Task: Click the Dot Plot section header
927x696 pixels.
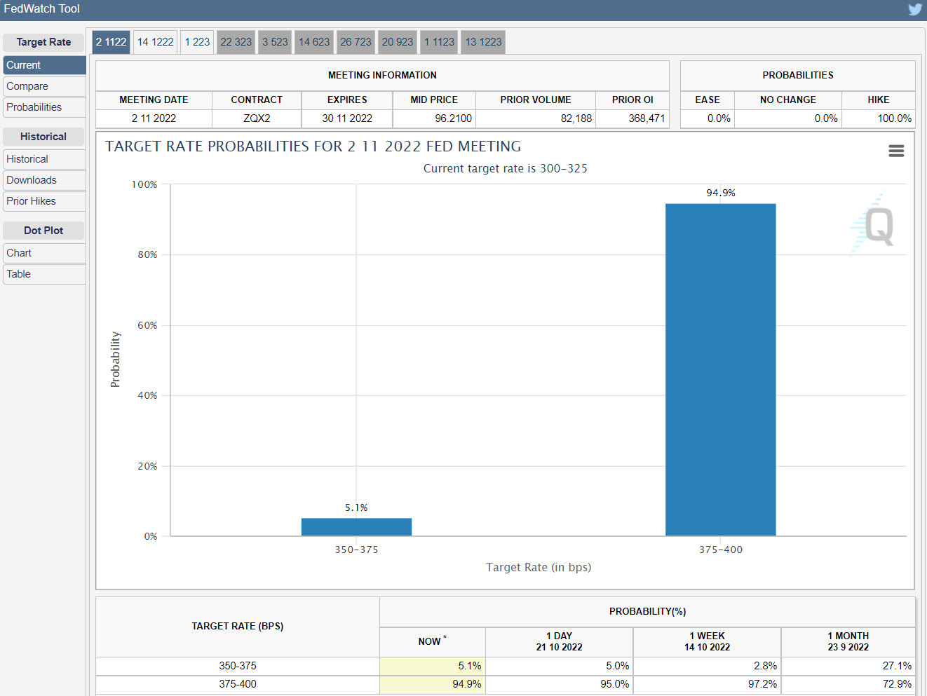Action: (43, 231)
